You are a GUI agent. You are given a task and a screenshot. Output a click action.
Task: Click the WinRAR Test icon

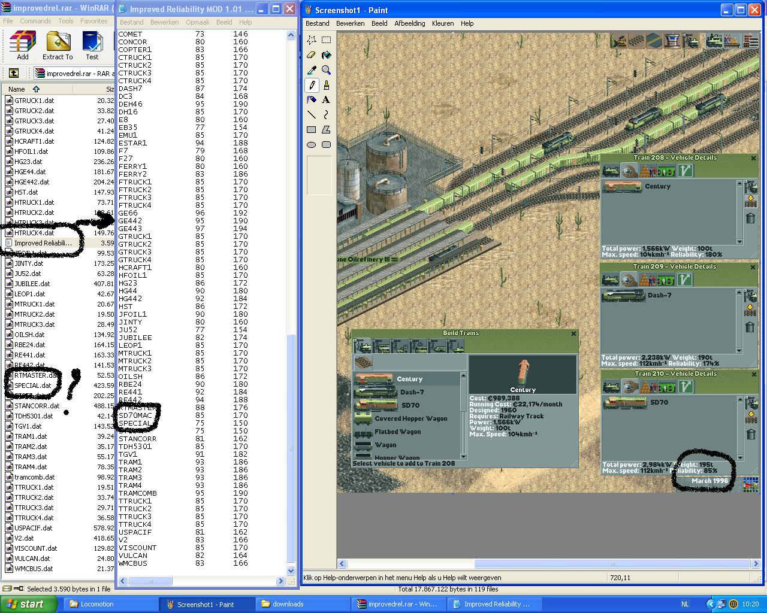(92, 45)
